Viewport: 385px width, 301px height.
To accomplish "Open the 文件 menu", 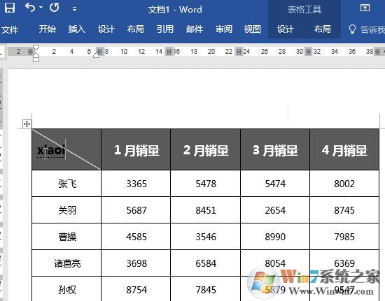I will click(10, 29).
